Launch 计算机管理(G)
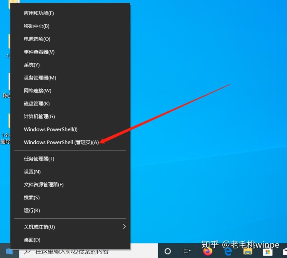This screenshot has height=258, width=287. click(x=70, y=117)
